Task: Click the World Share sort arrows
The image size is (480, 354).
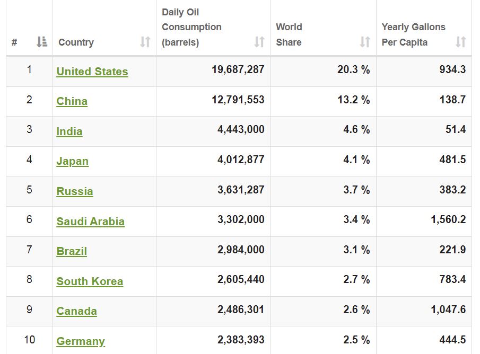Action: [365, 42]
